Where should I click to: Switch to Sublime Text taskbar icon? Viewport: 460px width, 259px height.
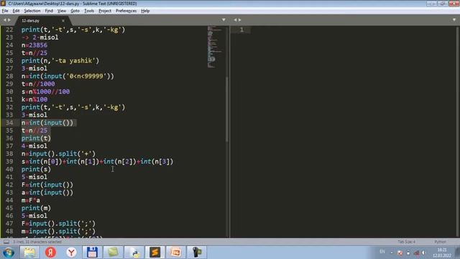pos(155,253)
